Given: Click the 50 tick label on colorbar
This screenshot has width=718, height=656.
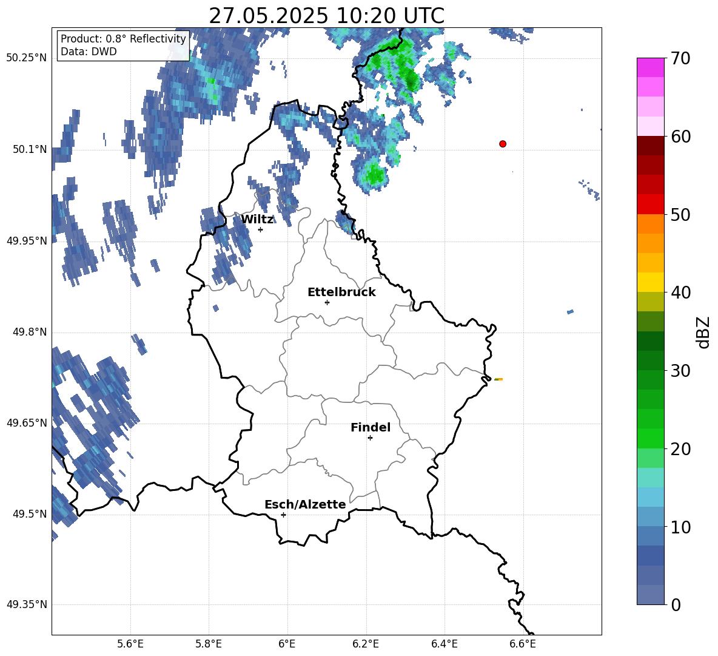Looking at the screenshot, I should tap(680, 214).
